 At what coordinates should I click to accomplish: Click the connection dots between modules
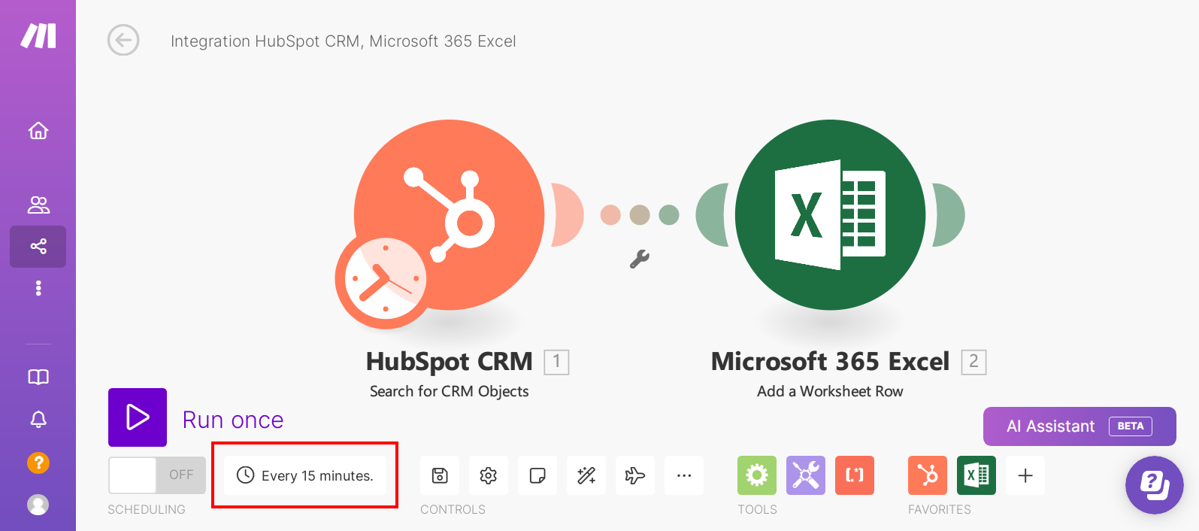pyautogui.click(x=640, y=215)
